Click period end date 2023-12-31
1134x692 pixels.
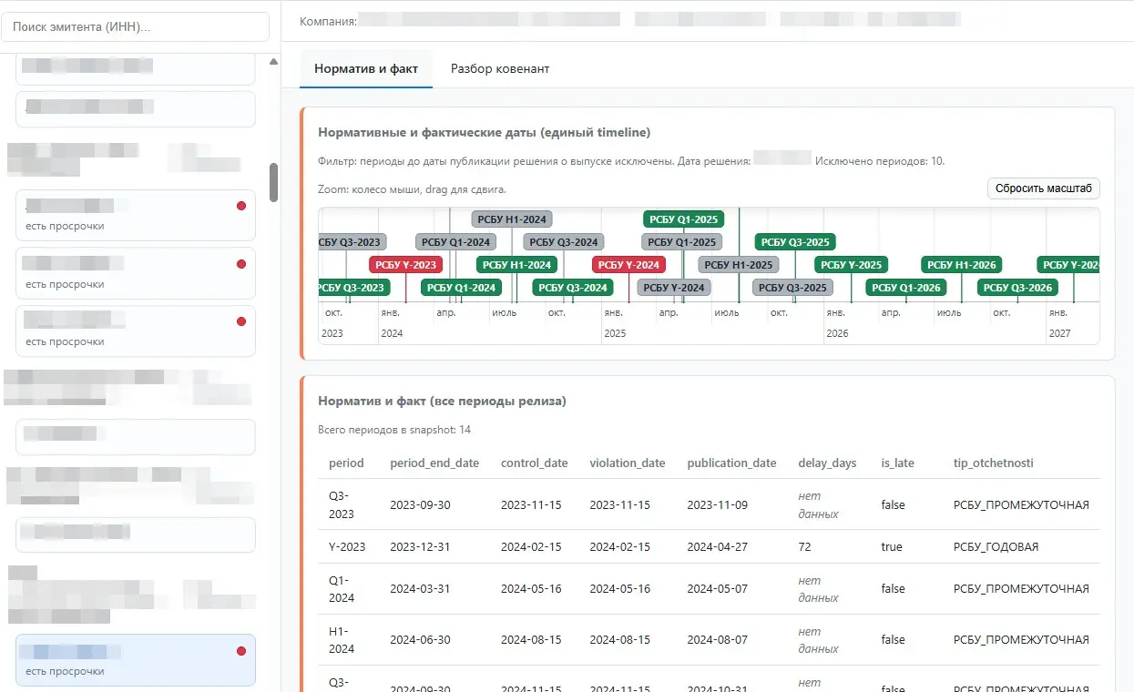[422, 547]
